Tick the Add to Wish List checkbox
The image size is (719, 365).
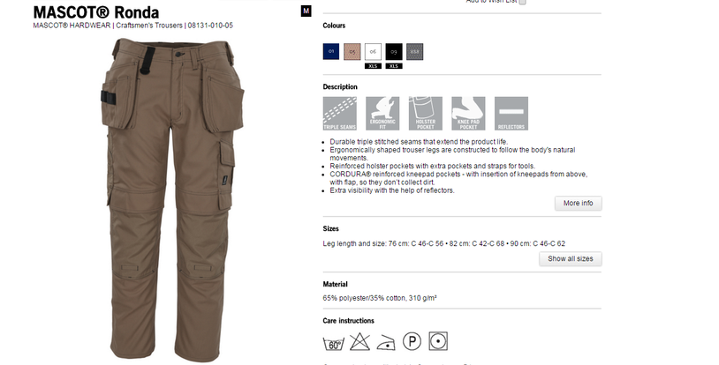pos(522,2)
